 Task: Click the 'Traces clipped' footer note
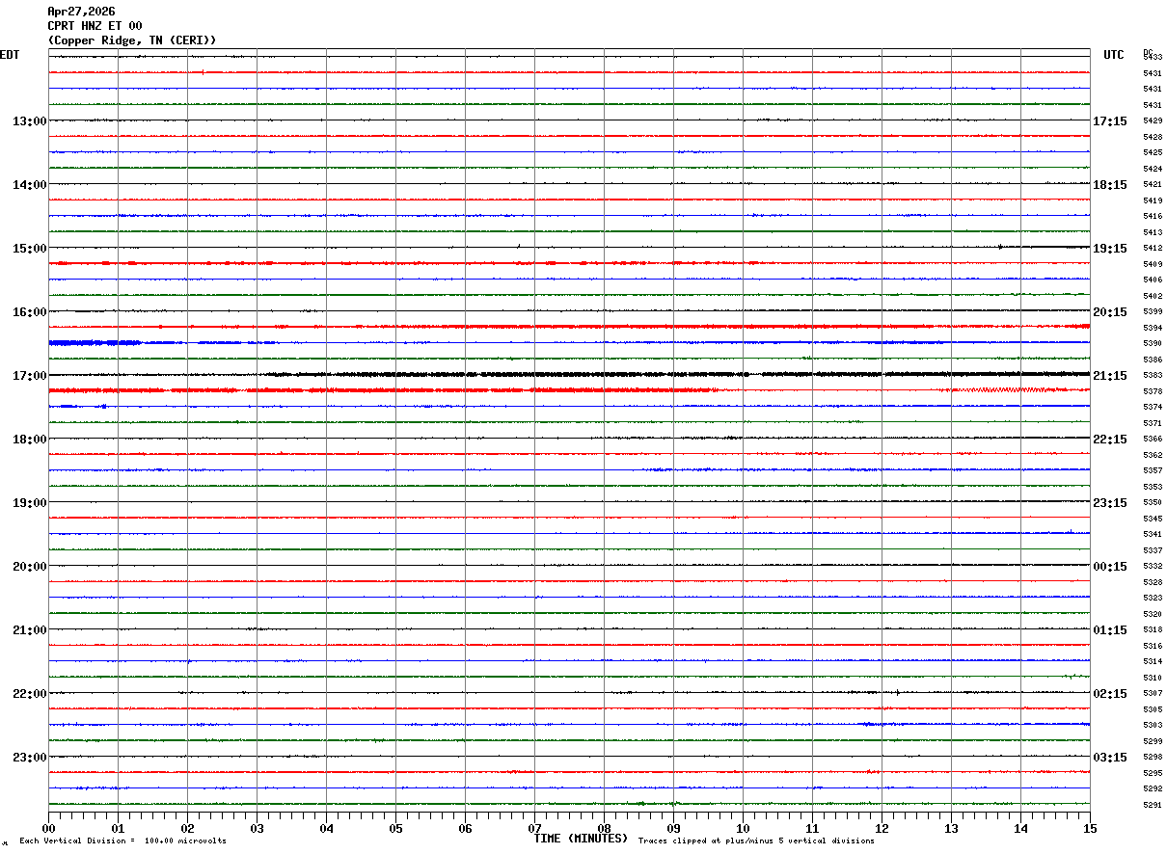pyautogui.click(x=756, y=841)
